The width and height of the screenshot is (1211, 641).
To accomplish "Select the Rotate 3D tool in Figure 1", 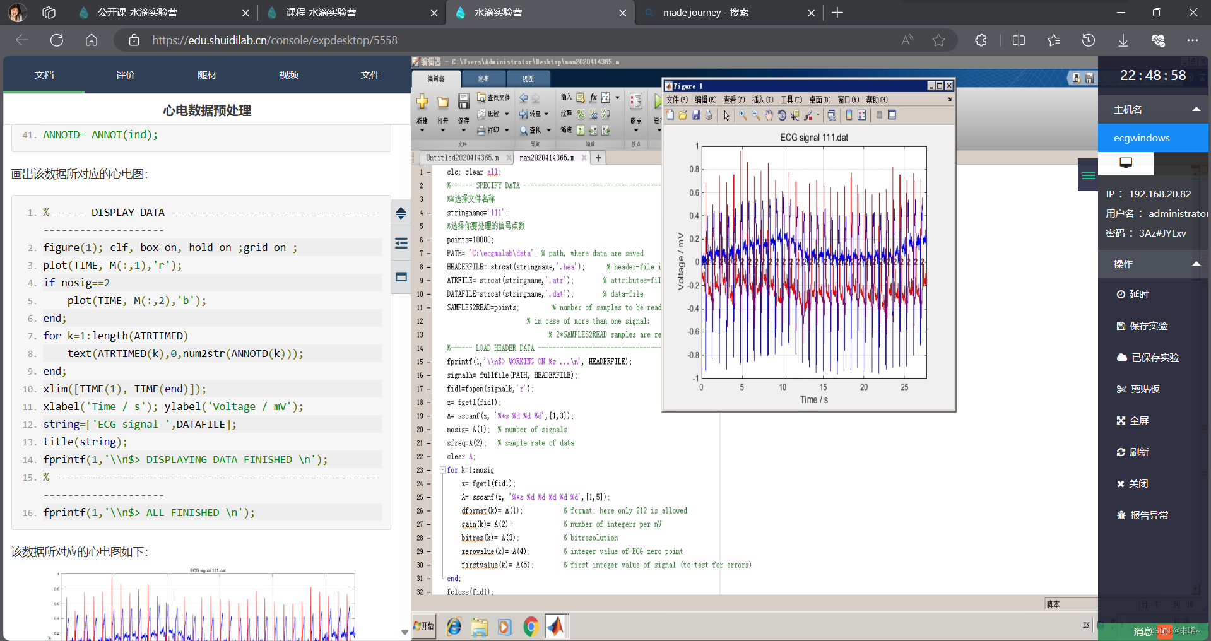I will (782, 115).
